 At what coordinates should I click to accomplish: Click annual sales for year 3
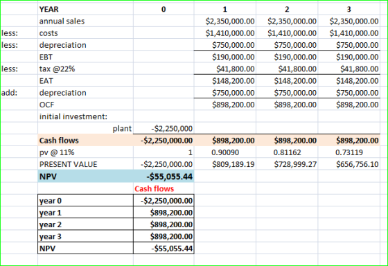[354, 21]
